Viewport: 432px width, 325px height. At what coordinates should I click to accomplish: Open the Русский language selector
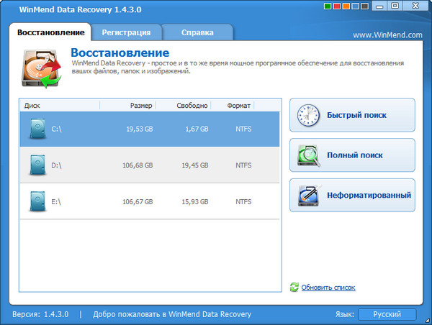click(387, 314)
